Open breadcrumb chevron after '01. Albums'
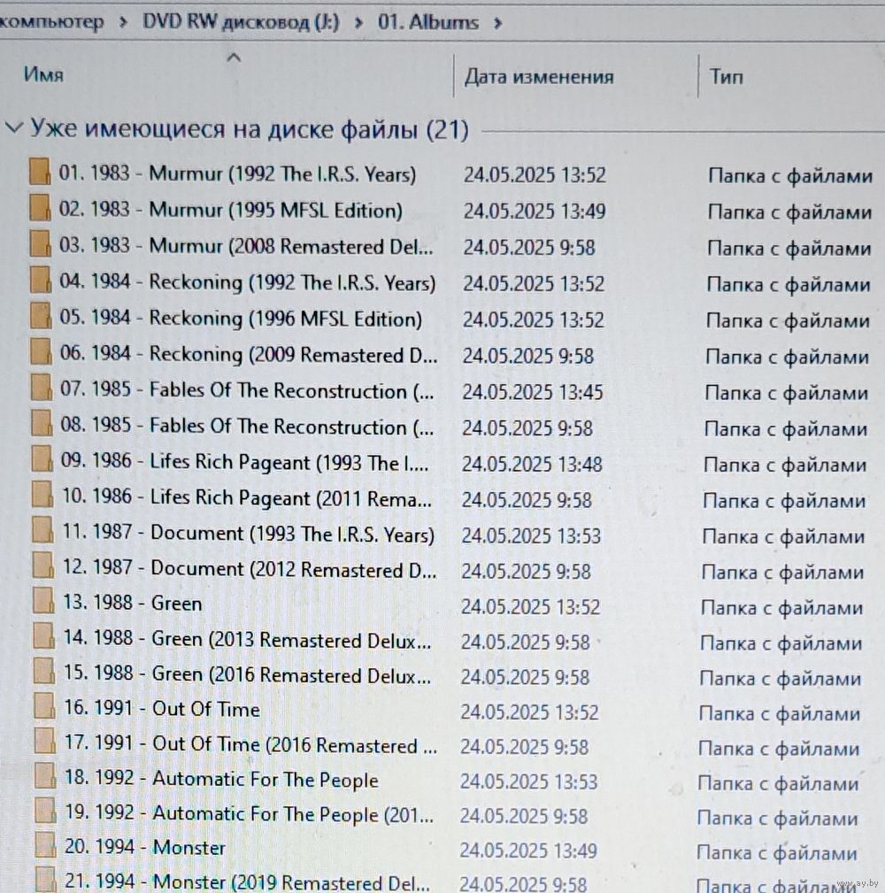885x893 pixels. (498, 23)
